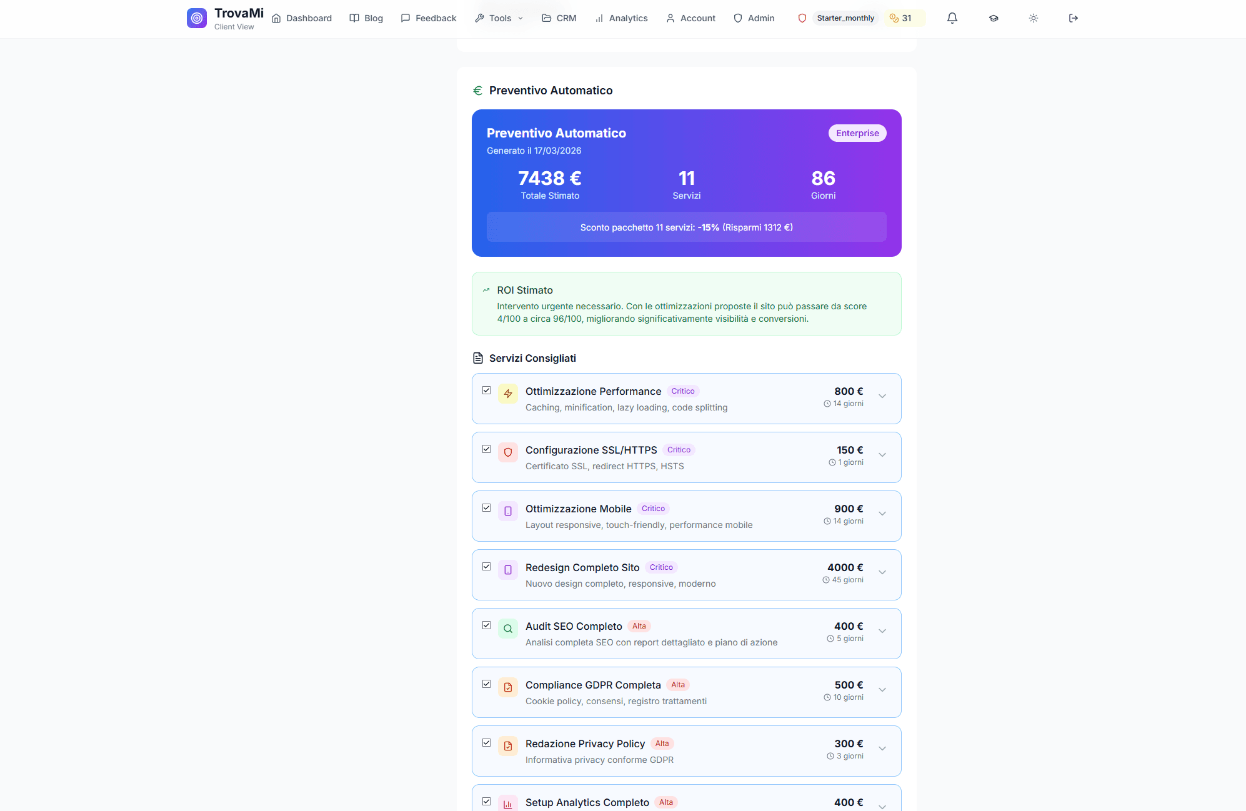1246x811 pixels.
Task: Click the Enterprise badge on the quote
Action: click(857, 133)
